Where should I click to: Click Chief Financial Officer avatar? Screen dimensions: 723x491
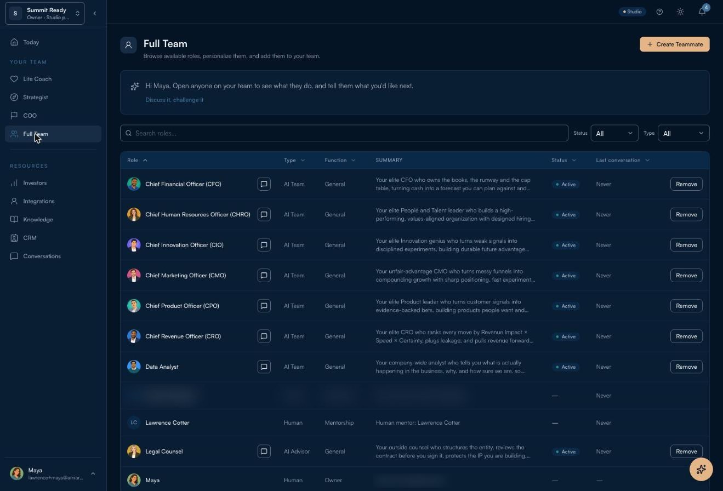click(x=134, y=184)
